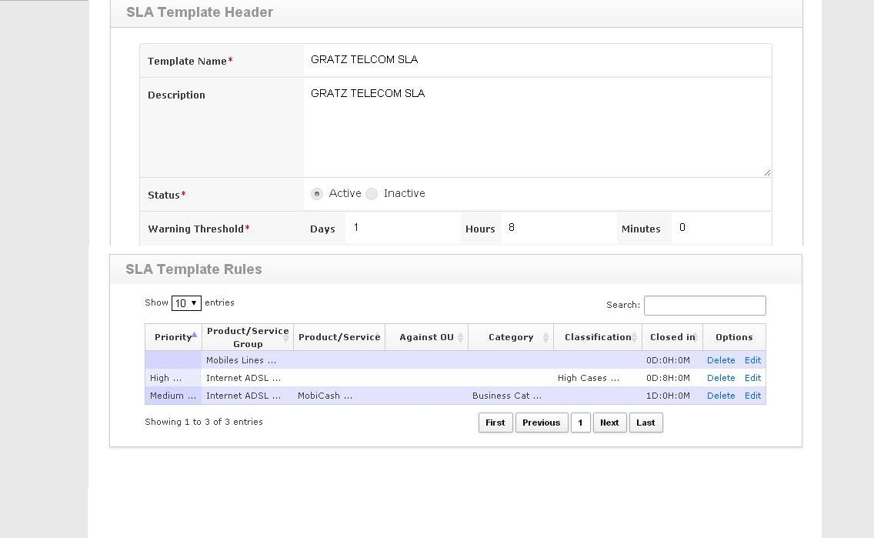The width and height of the screenshot is (874, 538).
Task: Click the Next pagination button
Action: [609, 422]
